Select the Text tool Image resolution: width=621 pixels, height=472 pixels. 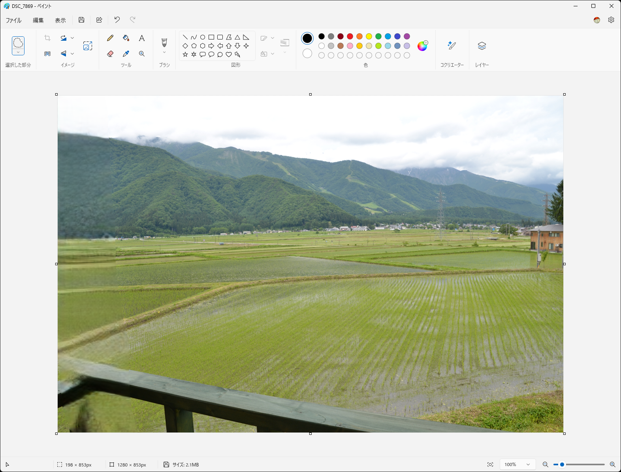[142, 38]
